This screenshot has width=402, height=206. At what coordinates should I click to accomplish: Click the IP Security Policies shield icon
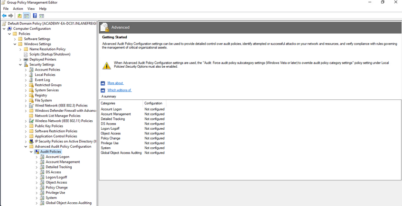pyautogui.click(x=31, y=141)
